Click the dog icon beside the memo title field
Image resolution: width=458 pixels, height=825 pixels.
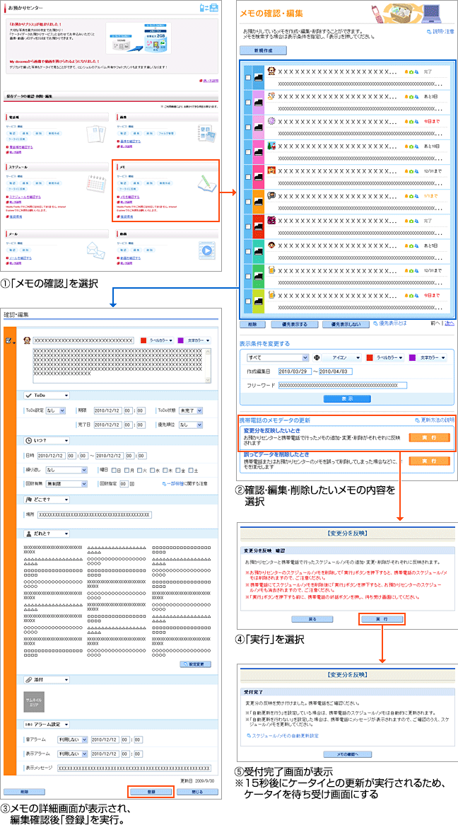point(27,340)
